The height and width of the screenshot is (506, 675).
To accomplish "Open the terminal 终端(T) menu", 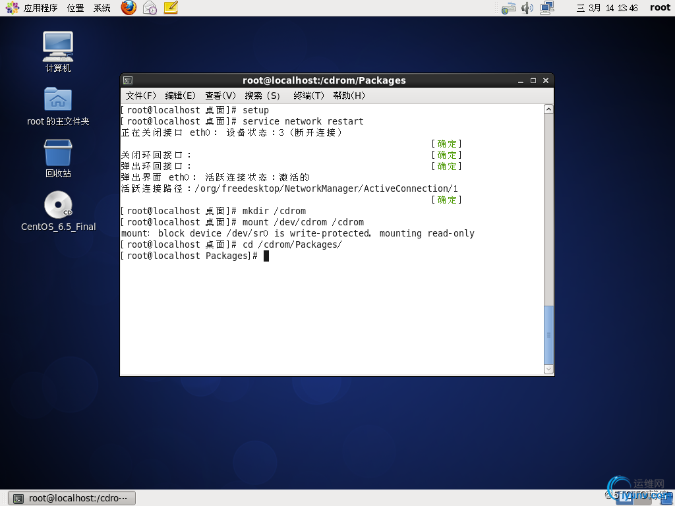I will 308,96.
